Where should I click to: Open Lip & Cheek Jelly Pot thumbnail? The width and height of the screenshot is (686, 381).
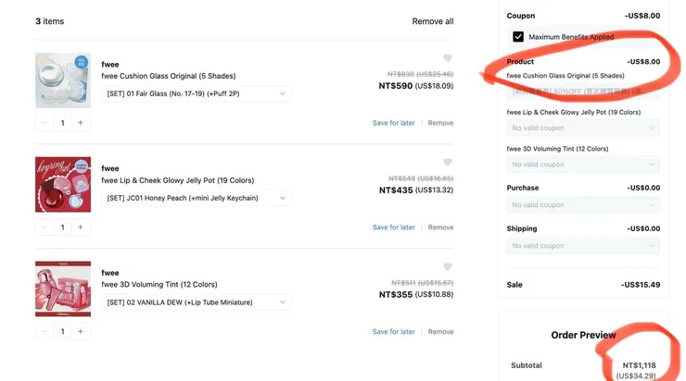[x=63, y=185]
